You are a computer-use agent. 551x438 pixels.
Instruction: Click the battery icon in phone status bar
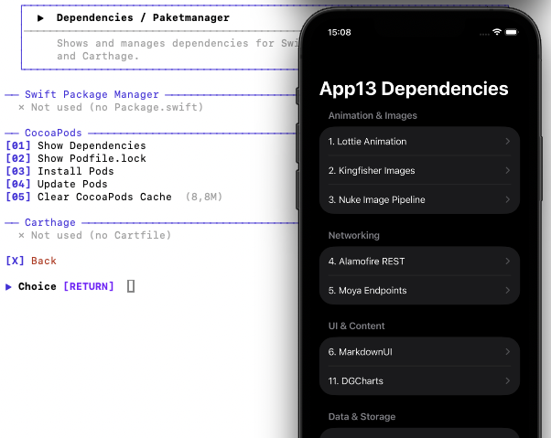coord(512,32)
